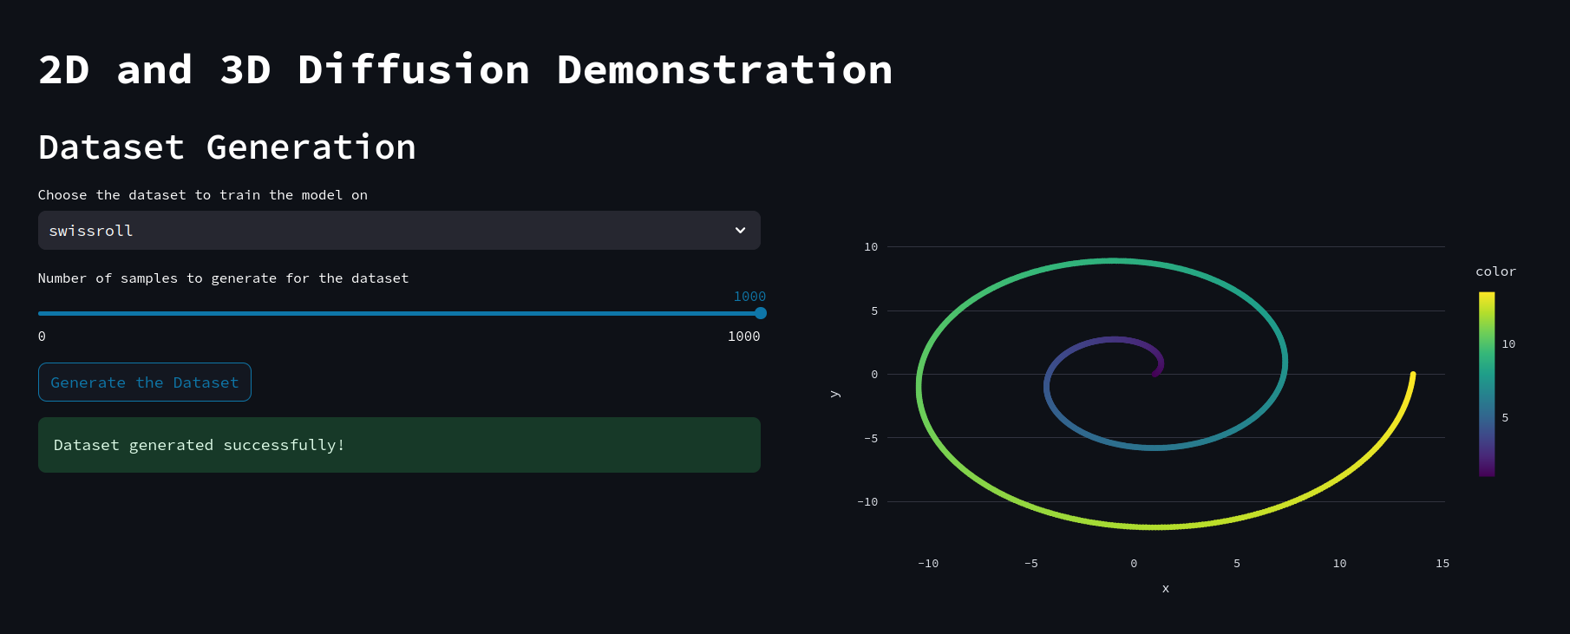Image resolution: width=1570 pixels, height=634 pixels.
Task: Click the 'Dataset Generation' section heading
Action: coord(226,147)
